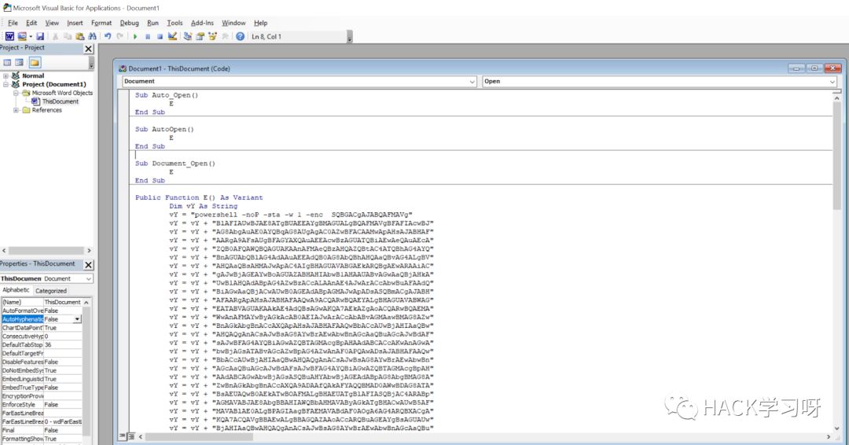Open the Run menu
The image size is (849, 445).
153,23
